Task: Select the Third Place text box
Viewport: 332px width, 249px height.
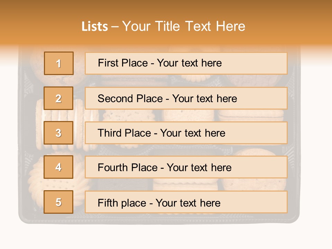Action: point(186,133)
